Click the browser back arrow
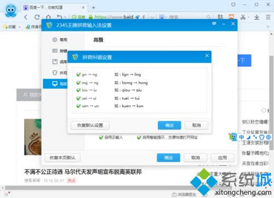Screen dimensions: 274x198 tap(26, 17)
